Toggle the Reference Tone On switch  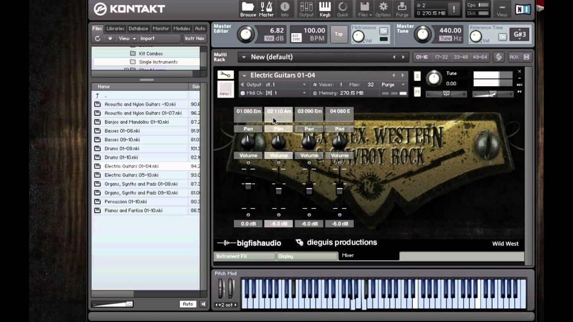(503, 37)
